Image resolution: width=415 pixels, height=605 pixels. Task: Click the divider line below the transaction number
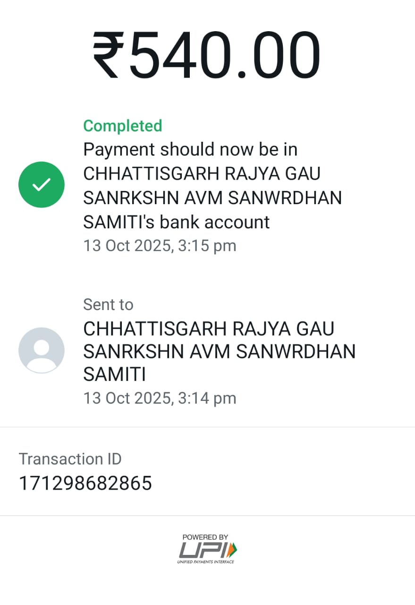pyautogui.click(x=207, y=515)
